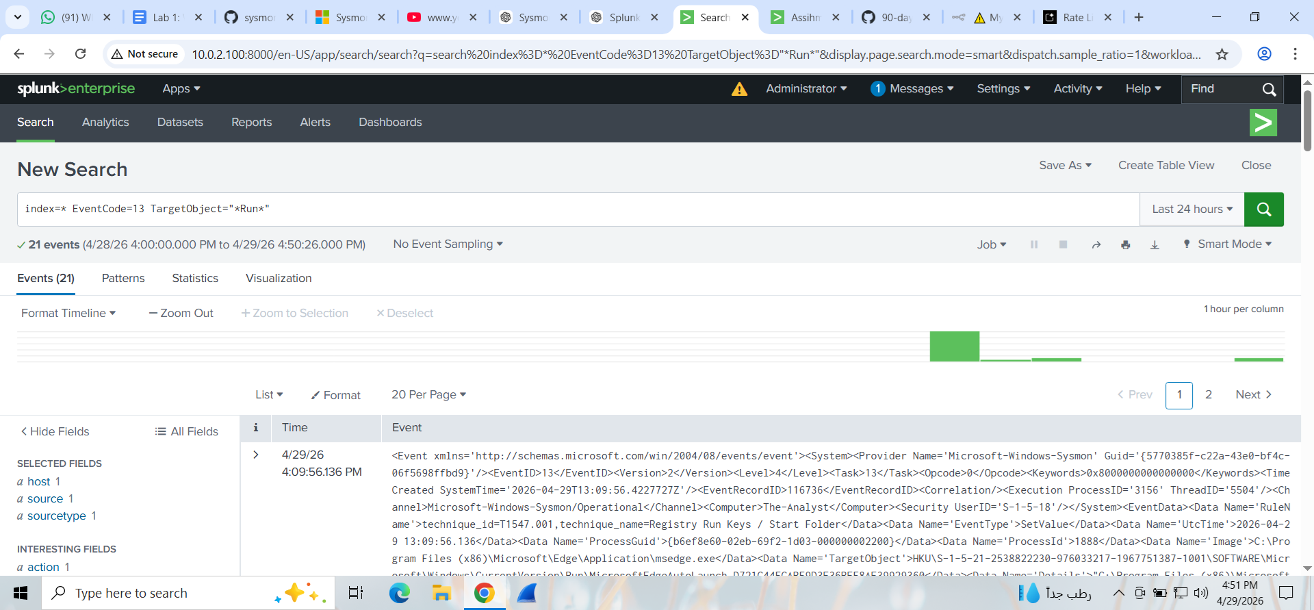
Task: Open Settings dropdown menu
Action: point(1003,88)
